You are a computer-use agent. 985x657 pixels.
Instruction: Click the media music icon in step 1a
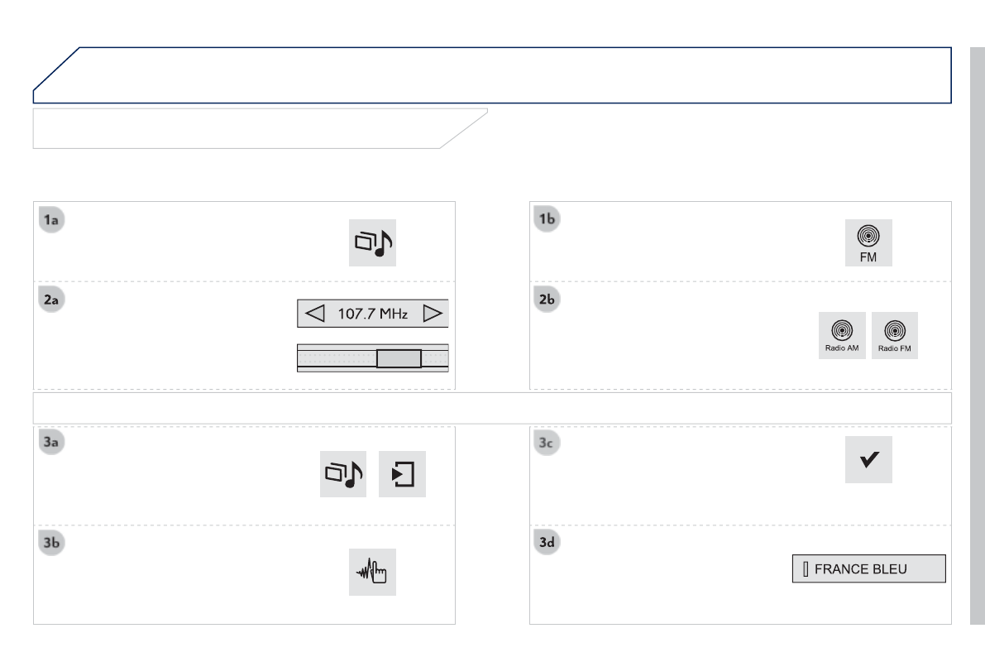372,242
